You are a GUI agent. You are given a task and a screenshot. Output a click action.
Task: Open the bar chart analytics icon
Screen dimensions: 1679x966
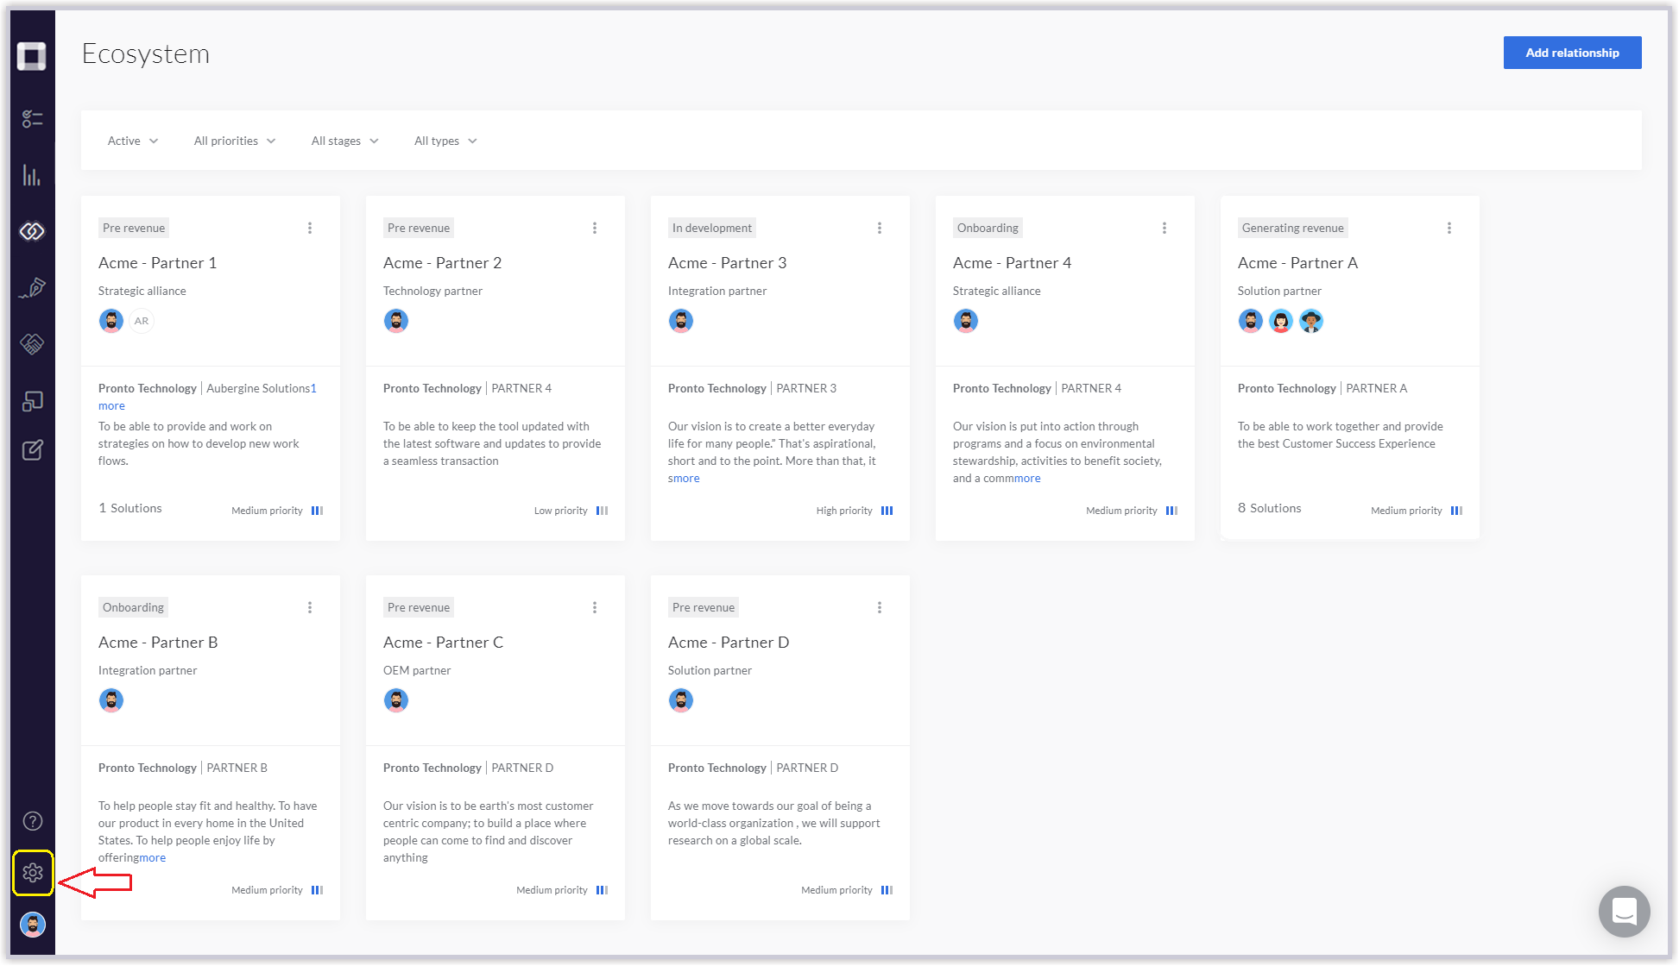(x=32, y=175)
